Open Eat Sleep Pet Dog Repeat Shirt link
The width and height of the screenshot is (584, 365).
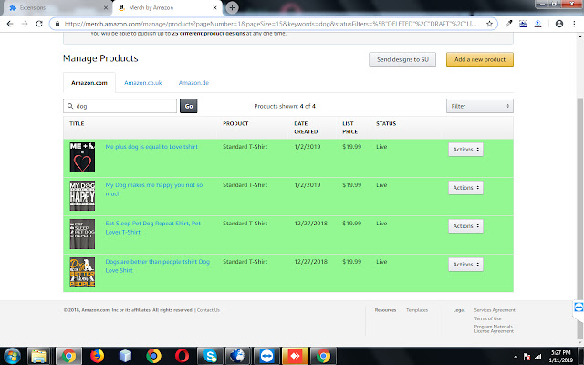152,227
